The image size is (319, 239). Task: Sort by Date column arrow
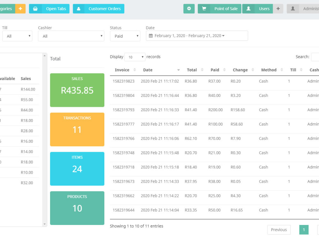pyautogui.click(x=178, y=70)
